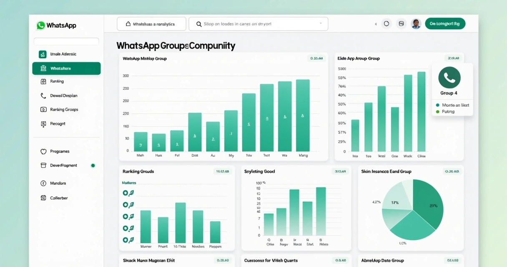Open the Recognt sidebar entry
The height and width of the screenshot is (267, 507).
click(58, 123)
